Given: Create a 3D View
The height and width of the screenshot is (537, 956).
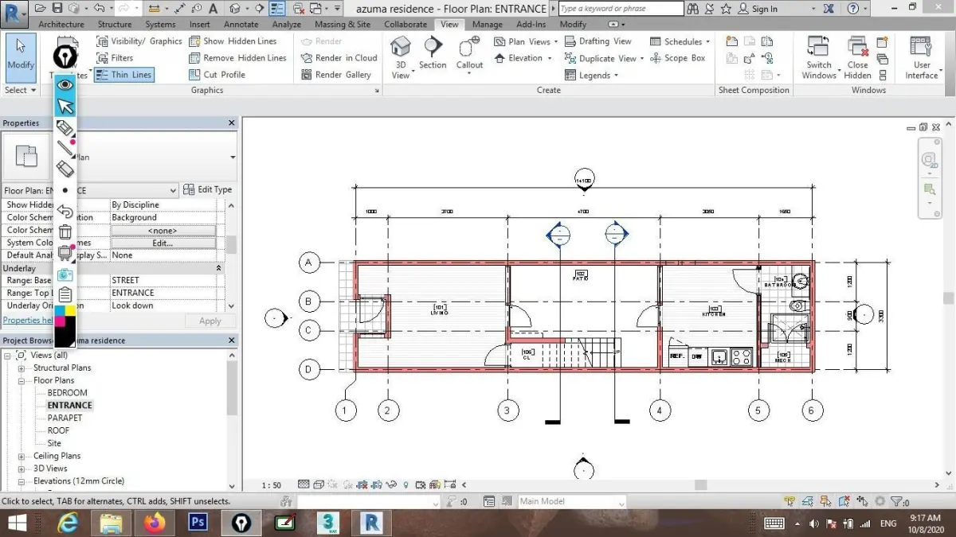Looking at the screenshot, I should pos(401,57).
